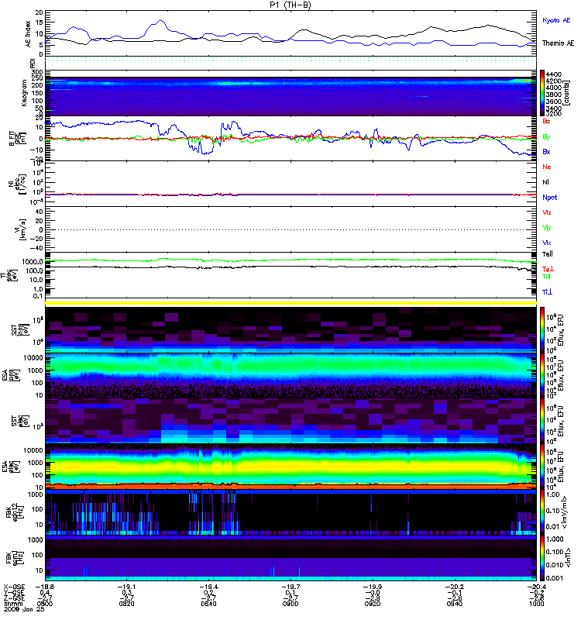Click the '4400' keogram color scale value
581x620 pixels.
553,74
